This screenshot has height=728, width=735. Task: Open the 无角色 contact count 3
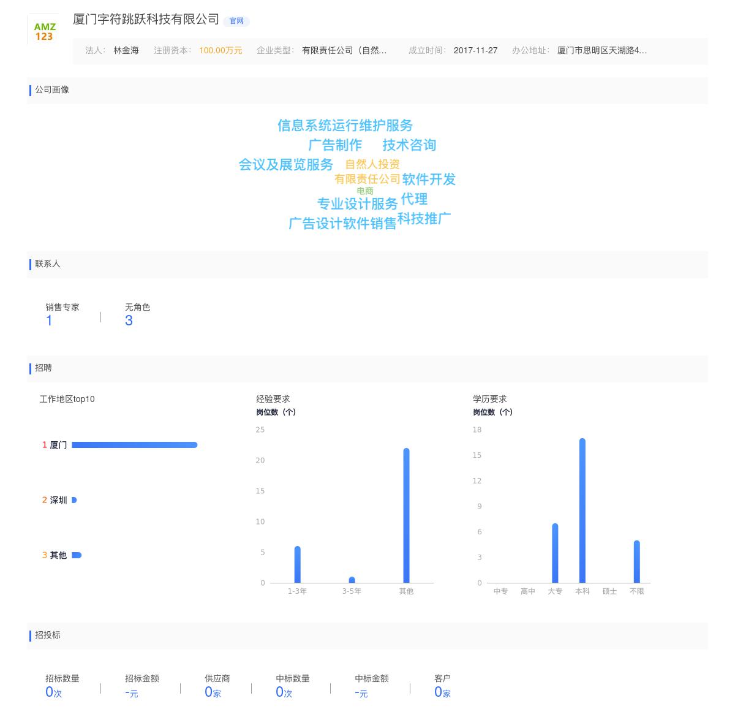coord(129,320)
